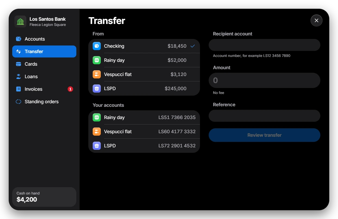338x219 pixels.
Task: Click the Your accounts section label
Action: click(x=108, y=105)
